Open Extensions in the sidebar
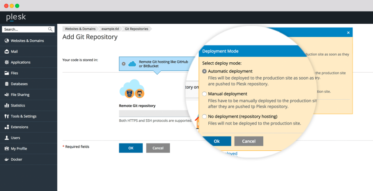This screenshot has height=191, width=373. (x=29, y=127)
